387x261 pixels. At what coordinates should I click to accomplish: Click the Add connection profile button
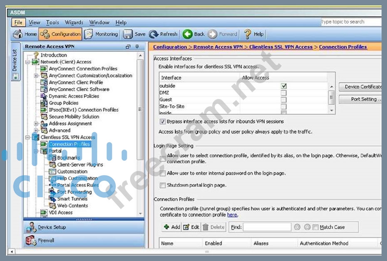tap(171, 227)
